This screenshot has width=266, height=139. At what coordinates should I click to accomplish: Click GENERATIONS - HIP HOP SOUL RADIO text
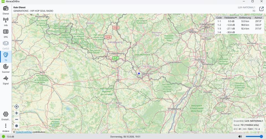coord(33,11)
